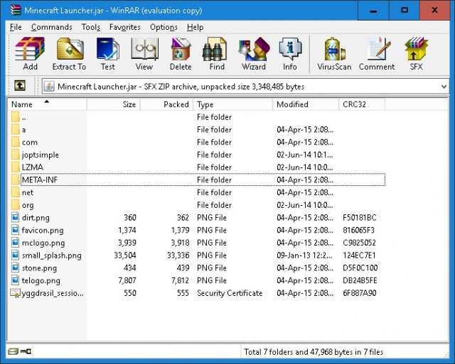Sort by the Size column header
Viewport: 455px width, 364px height.
114,104
